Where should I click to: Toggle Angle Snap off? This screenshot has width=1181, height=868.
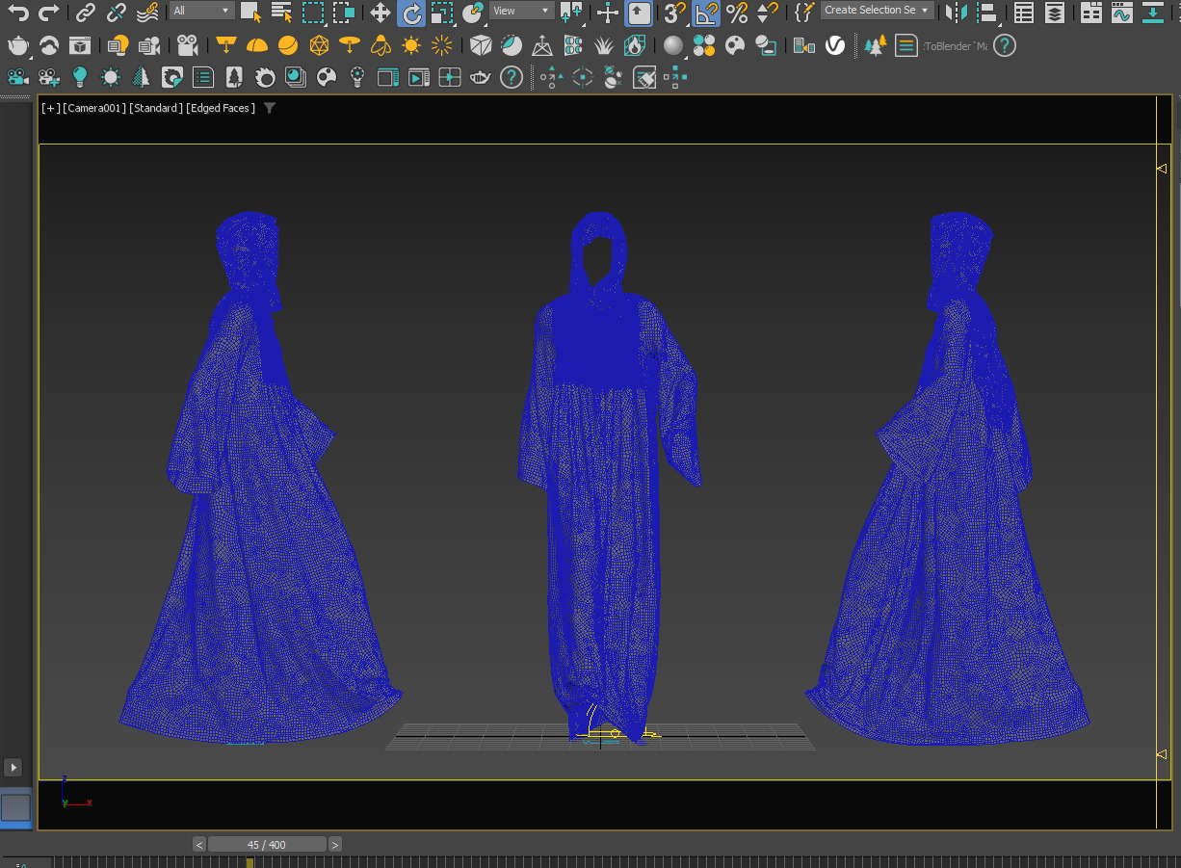pyautogui.click(x=706, y=13)
